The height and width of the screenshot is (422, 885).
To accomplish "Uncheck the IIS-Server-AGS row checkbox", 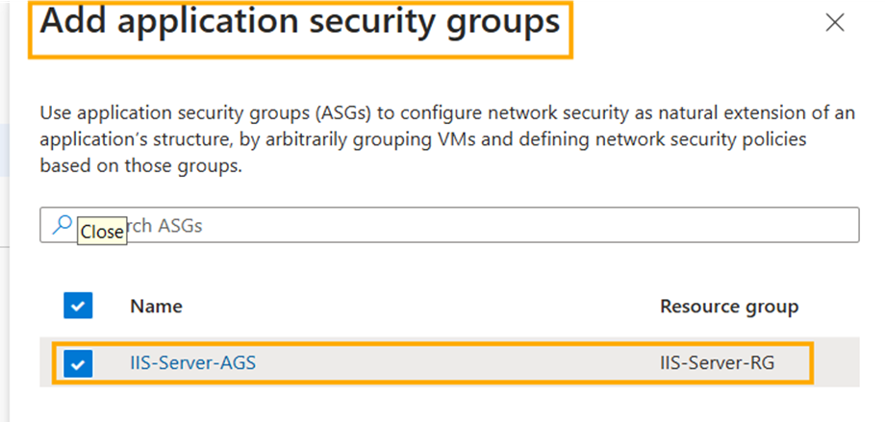I will pos(78,363).
